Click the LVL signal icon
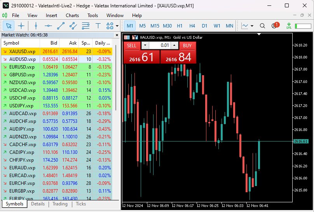Screen dimensions: 314x212 [x=289, y=26]
